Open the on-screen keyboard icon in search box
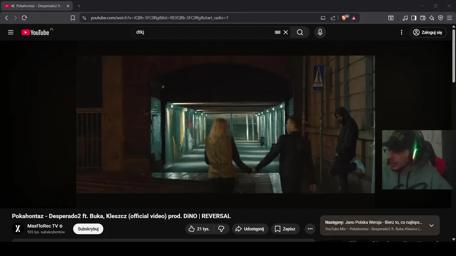This screenshot has width=456, height=256. (278, 32)
